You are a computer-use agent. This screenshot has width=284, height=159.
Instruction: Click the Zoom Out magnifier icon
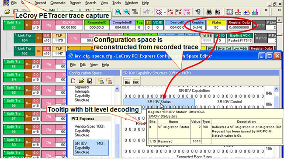(x=127, y=12)
